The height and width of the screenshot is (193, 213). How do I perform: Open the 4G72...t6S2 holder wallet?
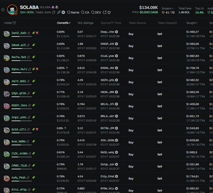pyautogui.click(x=19, y=81)
